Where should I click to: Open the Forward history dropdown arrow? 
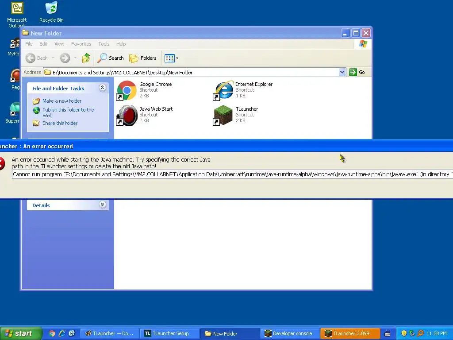(75, 58)
